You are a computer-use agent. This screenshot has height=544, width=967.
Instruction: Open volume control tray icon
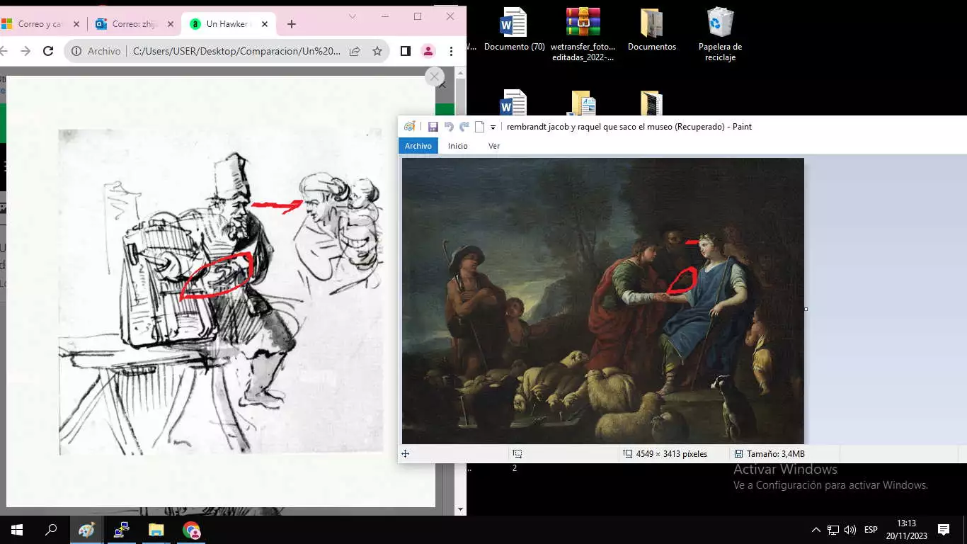point(850,530)
